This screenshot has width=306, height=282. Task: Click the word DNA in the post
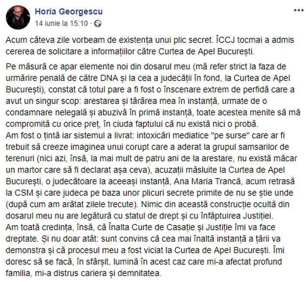(x=109, y=78)
